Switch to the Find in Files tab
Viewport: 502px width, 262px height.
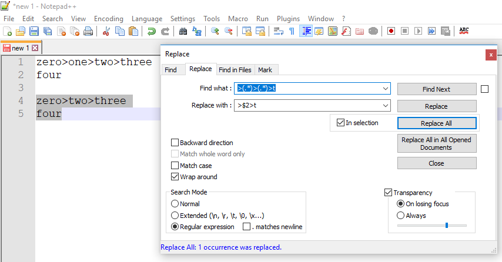[x=235, y=70]
